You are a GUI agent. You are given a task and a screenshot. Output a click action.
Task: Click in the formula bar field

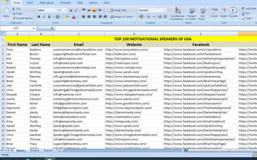coord(156,28)
